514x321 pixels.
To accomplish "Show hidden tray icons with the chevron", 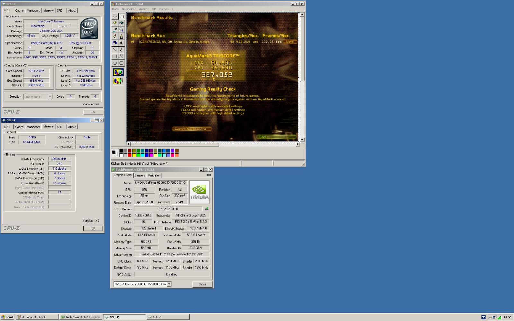I will click(490, 317).
